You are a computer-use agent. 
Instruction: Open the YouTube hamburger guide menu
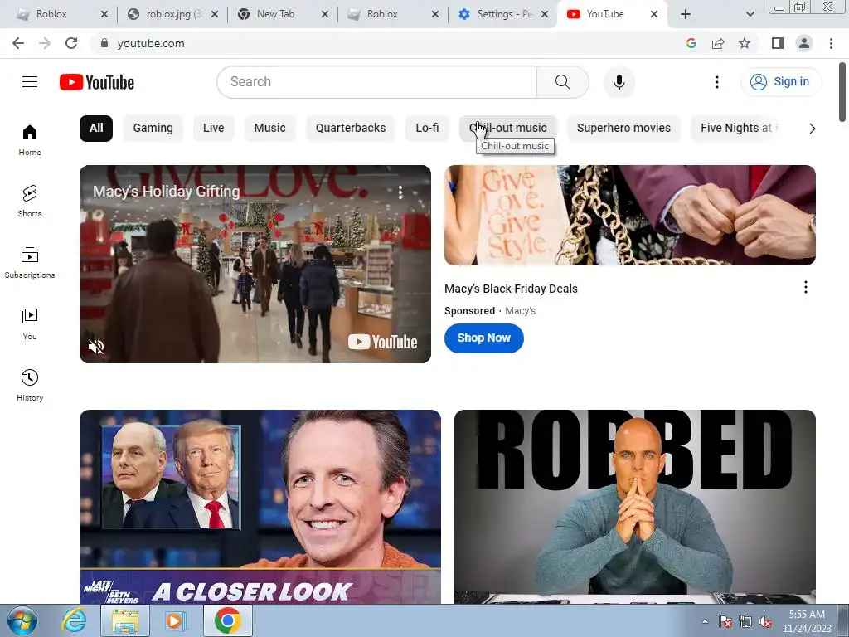pos(30,82)
